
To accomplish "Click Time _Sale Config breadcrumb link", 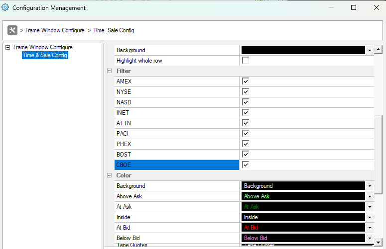I will (114, 30).
